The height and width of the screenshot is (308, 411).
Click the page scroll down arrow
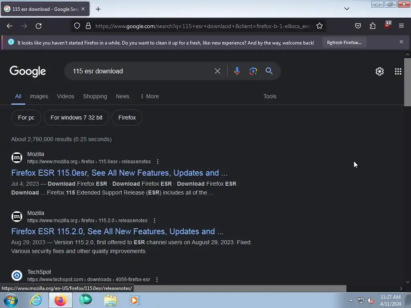pyautogui.click(x=407, y=282)
